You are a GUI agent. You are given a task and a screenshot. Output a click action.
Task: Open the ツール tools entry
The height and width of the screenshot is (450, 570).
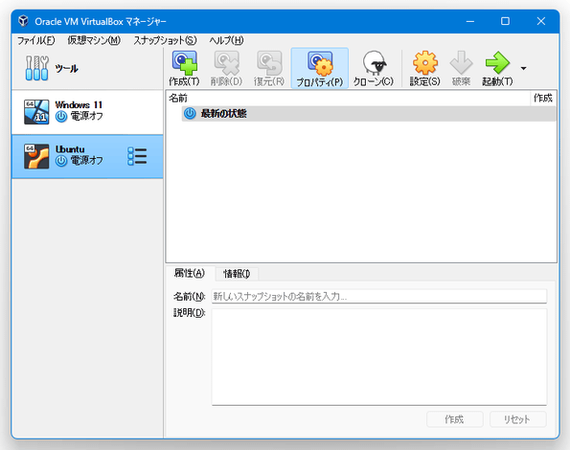(87, 68)
